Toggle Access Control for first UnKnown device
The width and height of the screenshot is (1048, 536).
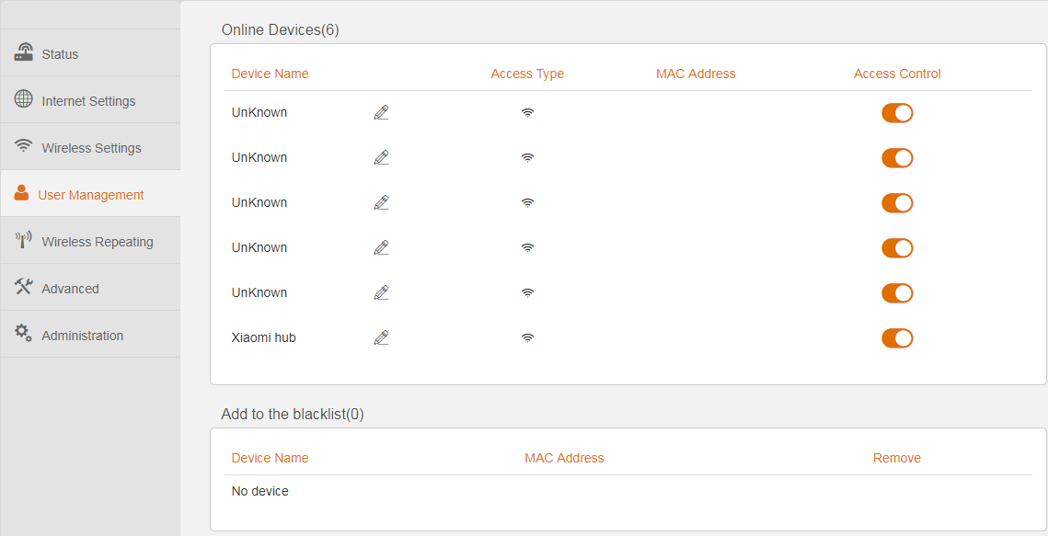897,113
